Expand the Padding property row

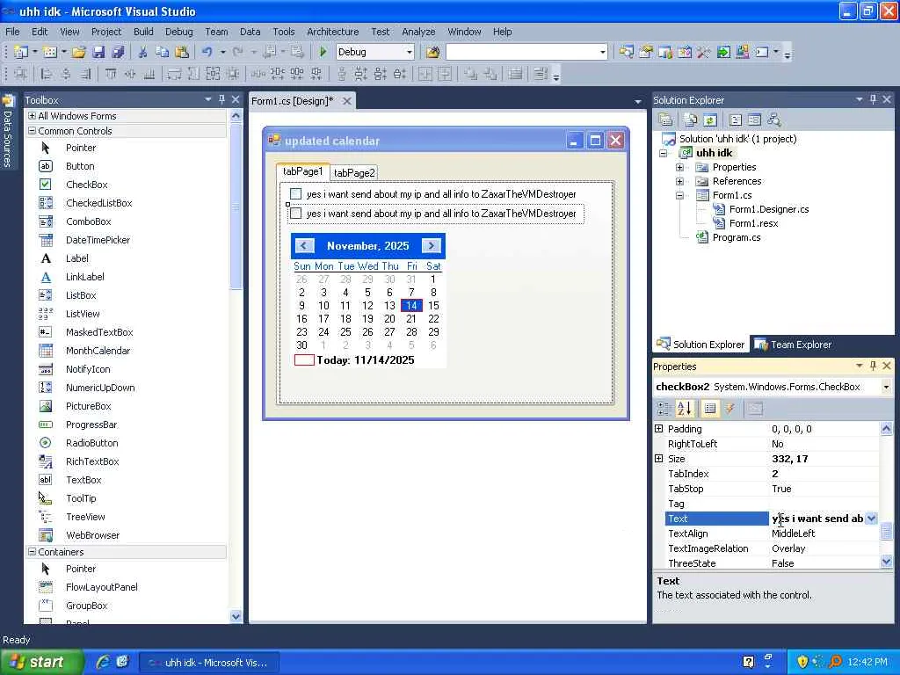(x=659, y=429)
